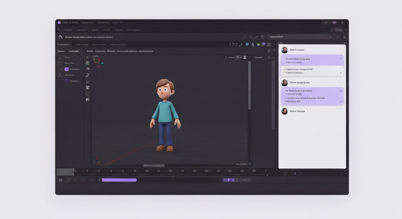
Task: Select the bottommost tool in vertical toolbar
Action: coord(88,100)
